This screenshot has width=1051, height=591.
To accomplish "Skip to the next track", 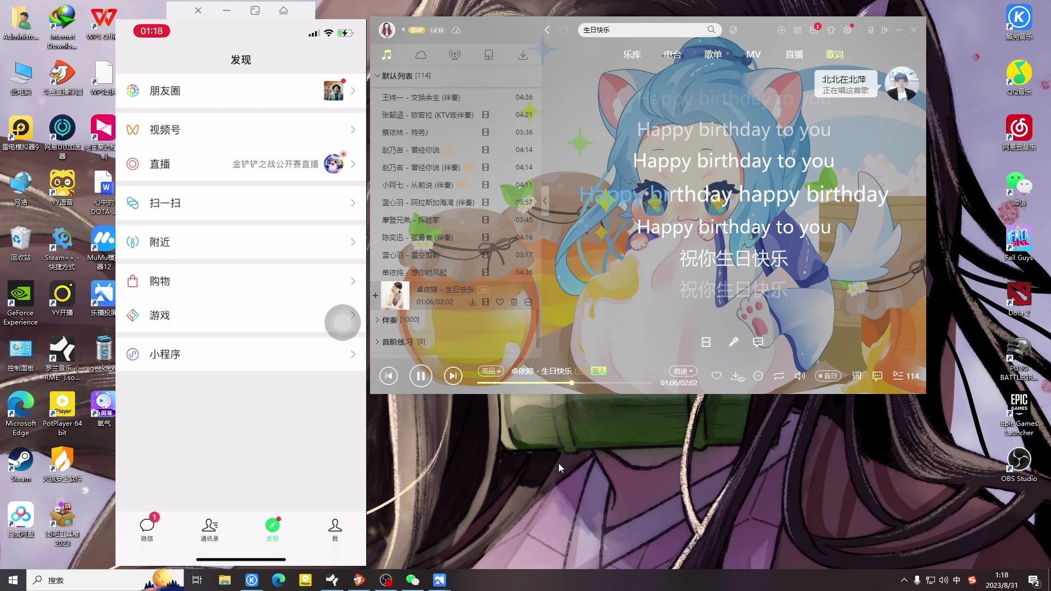I will (x=453, y=376).
